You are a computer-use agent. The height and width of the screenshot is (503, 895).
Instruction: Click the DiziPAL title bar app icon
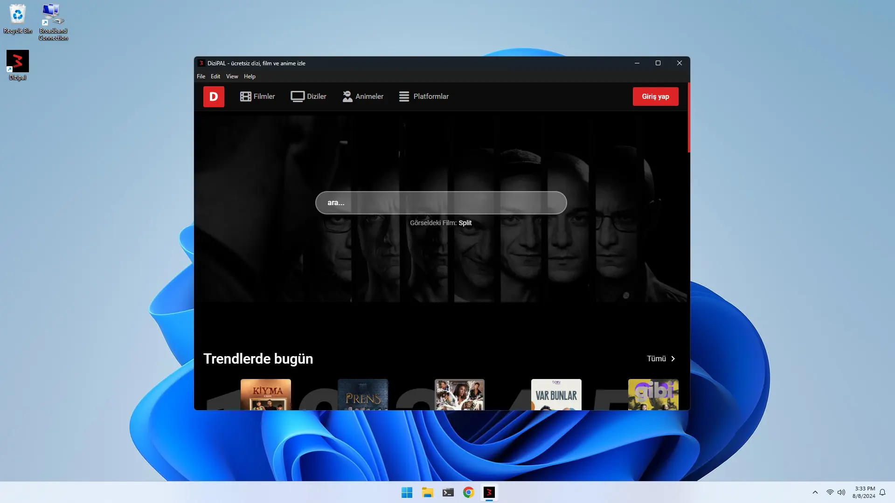(x=201, y=63)
